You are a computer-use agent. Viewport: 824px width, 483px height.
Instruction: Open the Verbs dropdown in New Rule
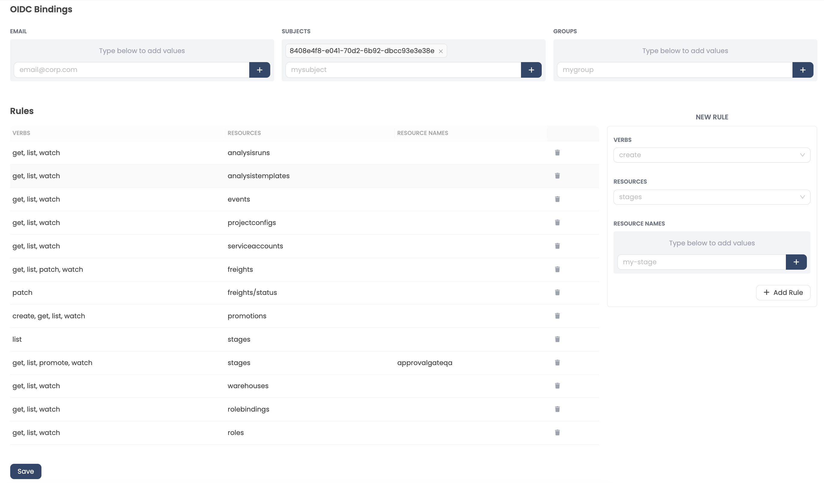point(711,155)
